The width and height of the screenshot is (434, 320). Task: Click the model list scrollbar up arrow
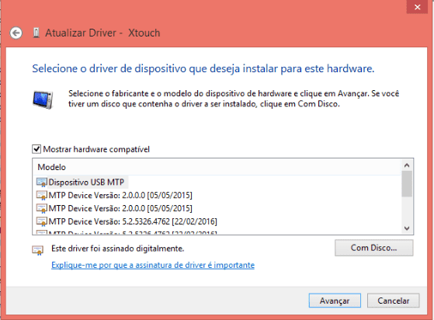[407, 165]
